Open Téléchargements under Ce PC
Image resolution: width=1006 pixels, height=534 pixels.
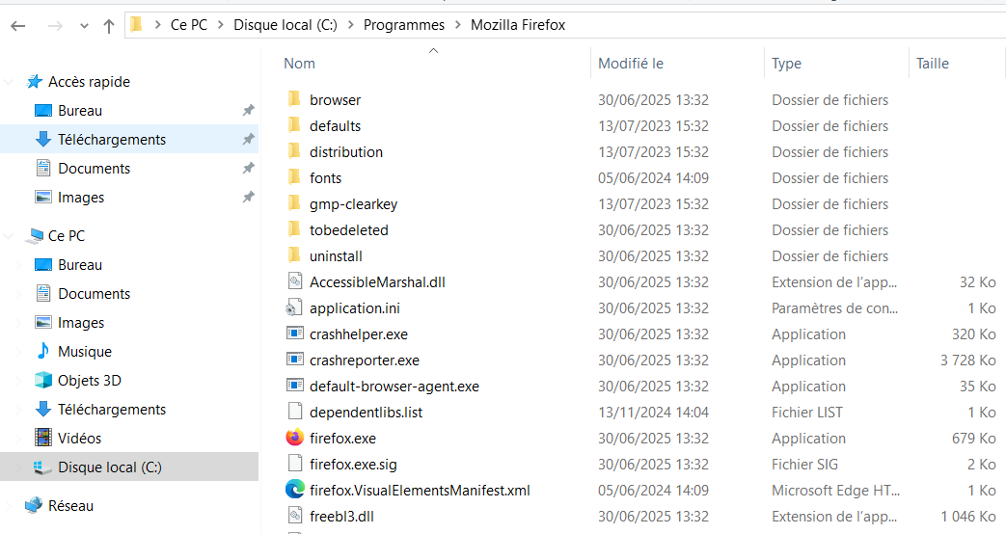click(112, 410)
